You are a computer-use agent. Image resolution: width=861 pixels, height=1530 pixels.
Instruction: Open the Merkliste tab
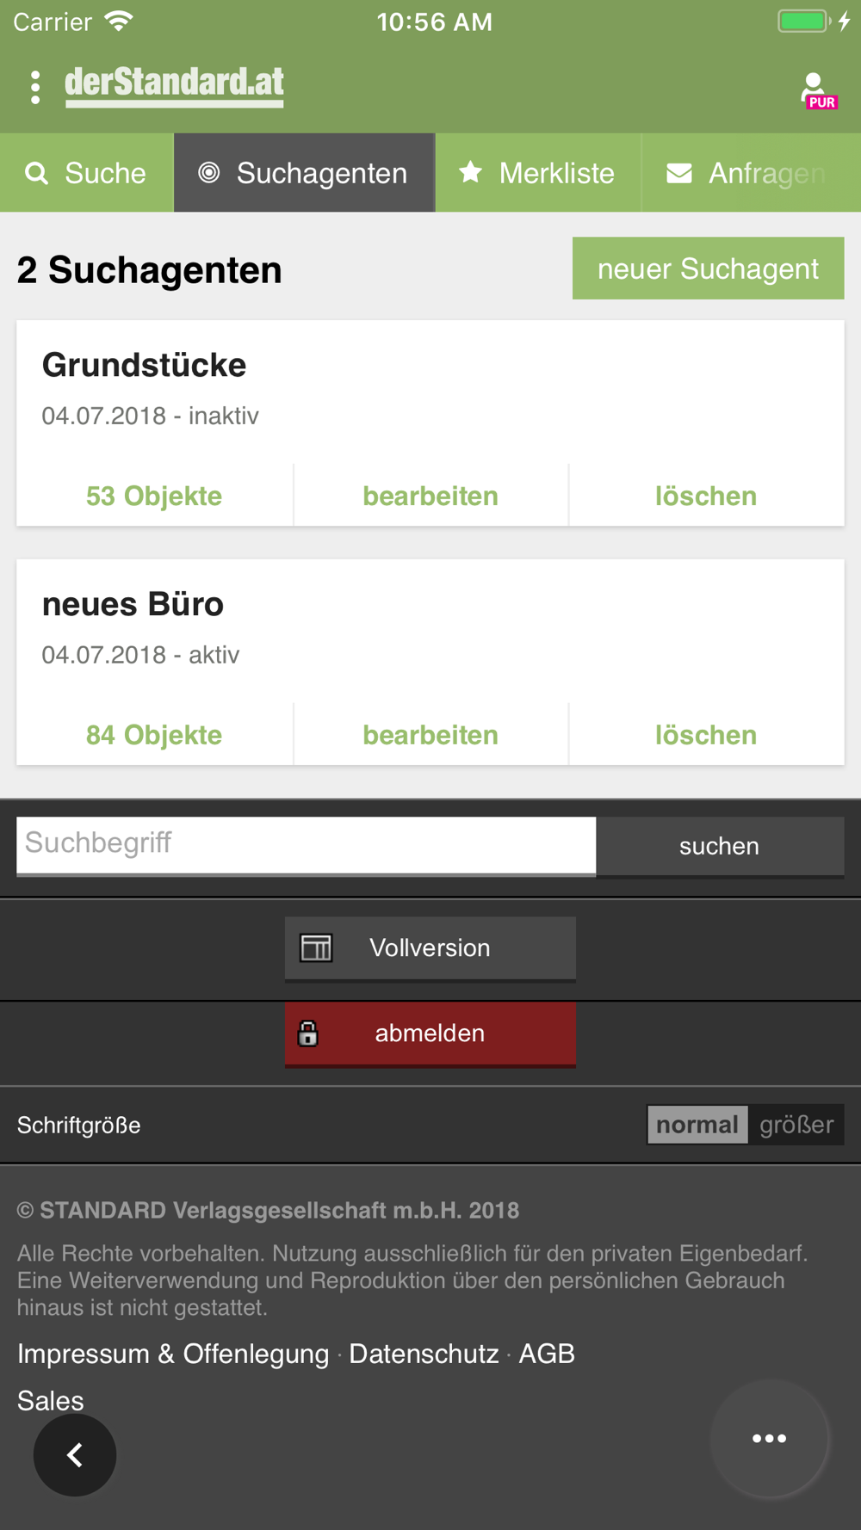tap(538, 173)
